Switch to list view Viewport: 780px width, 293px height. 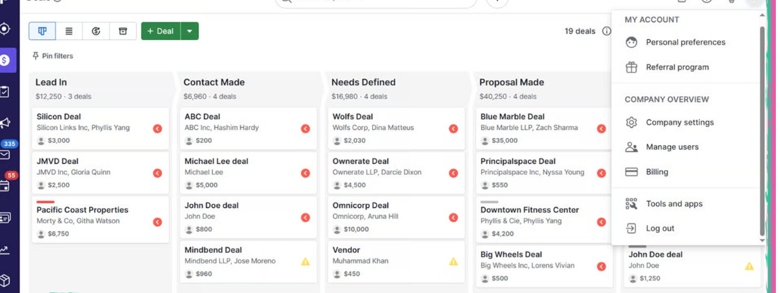[x=69, y=31]
